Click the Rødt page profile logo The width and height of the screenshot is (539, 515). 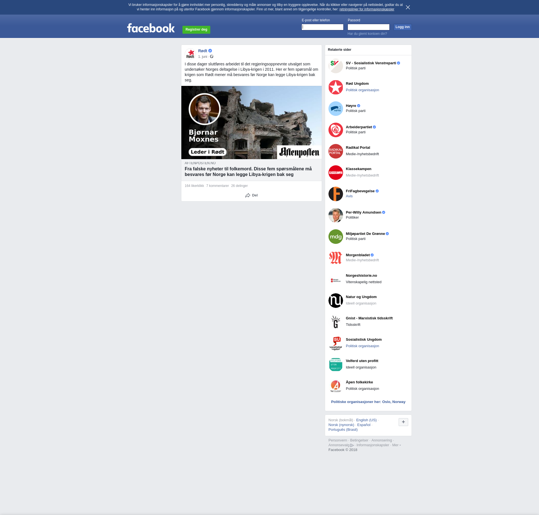point(190,54)
